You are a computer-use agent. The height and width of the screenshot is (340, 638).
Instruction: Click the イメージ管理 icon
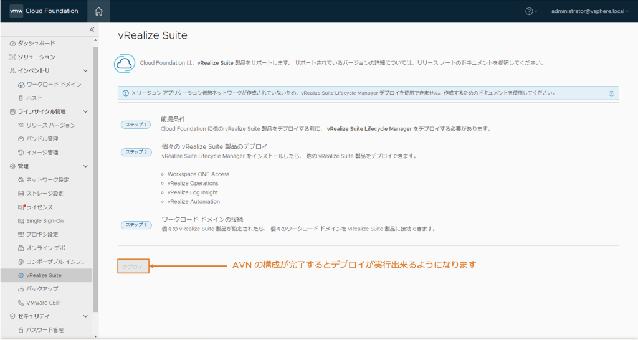click(21, 153)
